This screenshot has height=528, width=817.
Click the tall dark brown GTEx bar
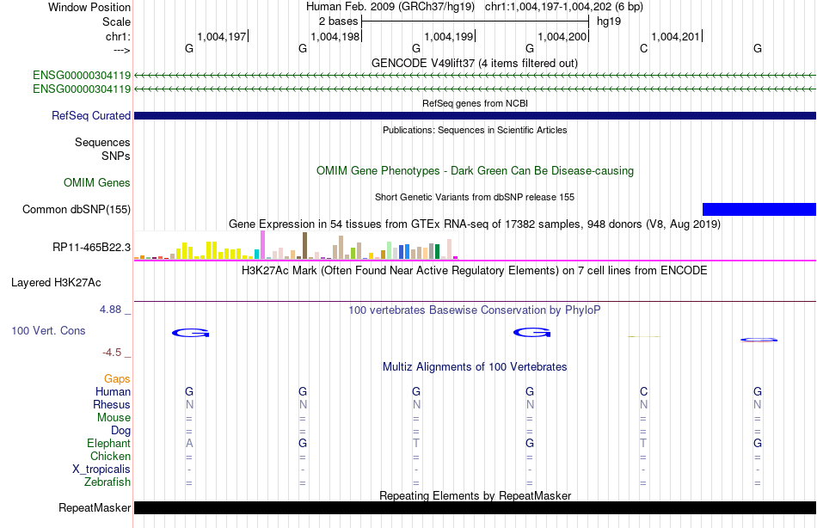pos(305,245)
